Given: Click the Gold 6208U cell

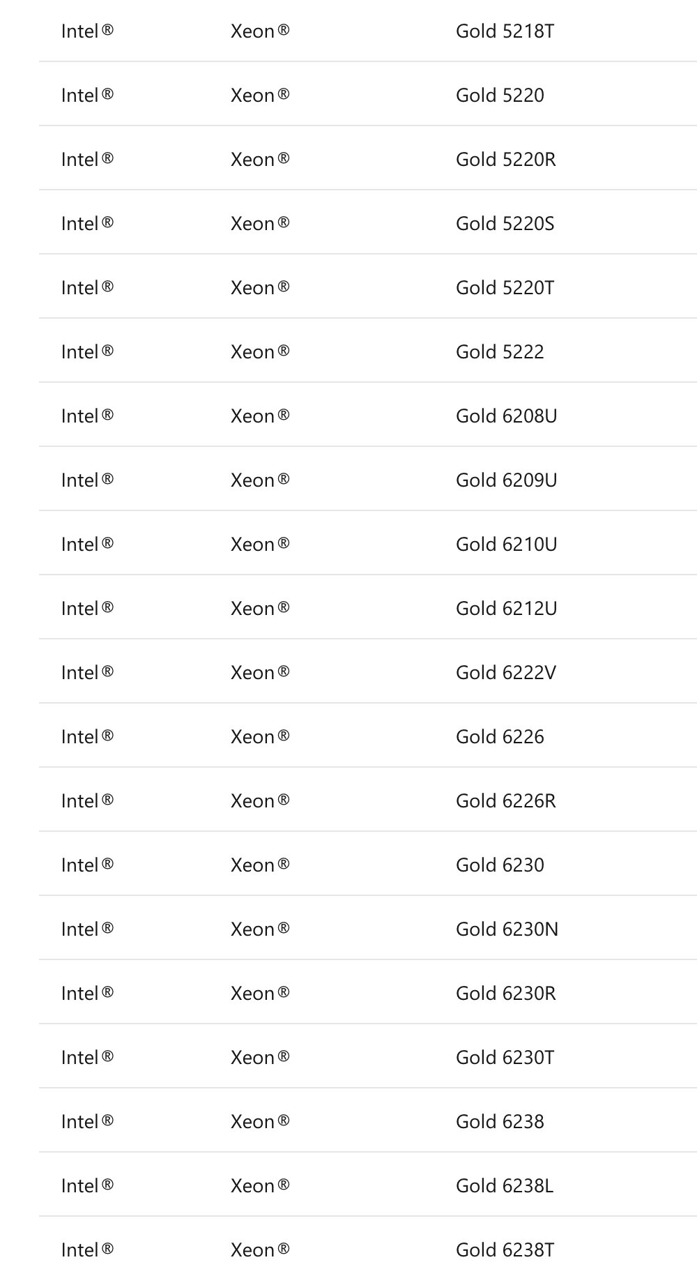Looking at the screenshot, I should click(506, 416).
